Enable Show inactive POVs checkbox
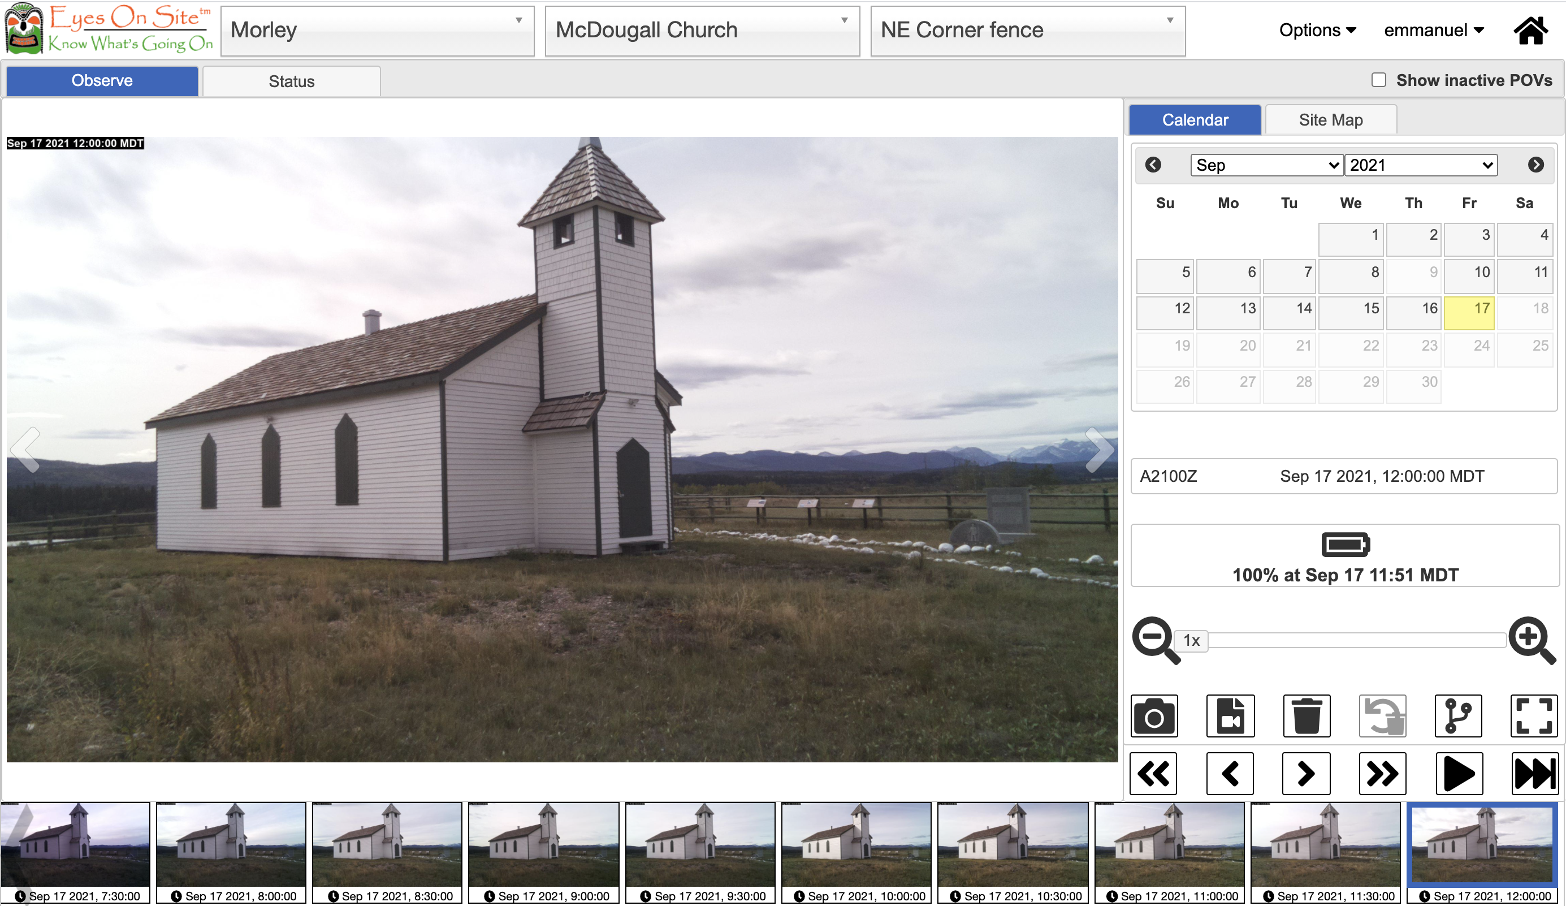 (1378, 80)
